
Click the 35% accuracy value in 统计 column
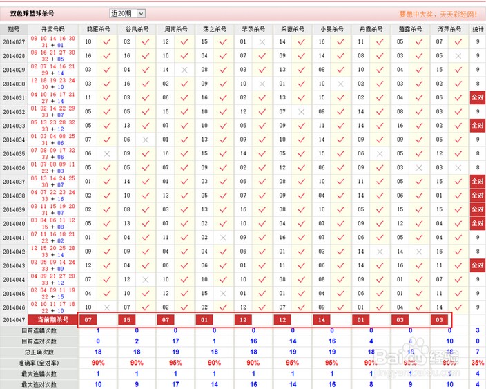point(478,362)
